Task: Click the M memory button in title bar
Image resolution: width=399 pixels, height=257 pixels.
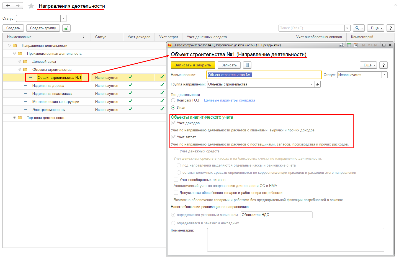Action: click(x=363, y=45)
